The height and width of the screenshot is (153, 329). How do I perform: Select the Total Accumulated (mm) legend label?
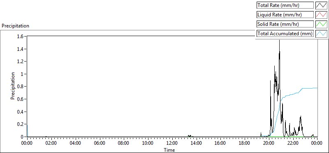pyautogui.click(x=285, y=34)
